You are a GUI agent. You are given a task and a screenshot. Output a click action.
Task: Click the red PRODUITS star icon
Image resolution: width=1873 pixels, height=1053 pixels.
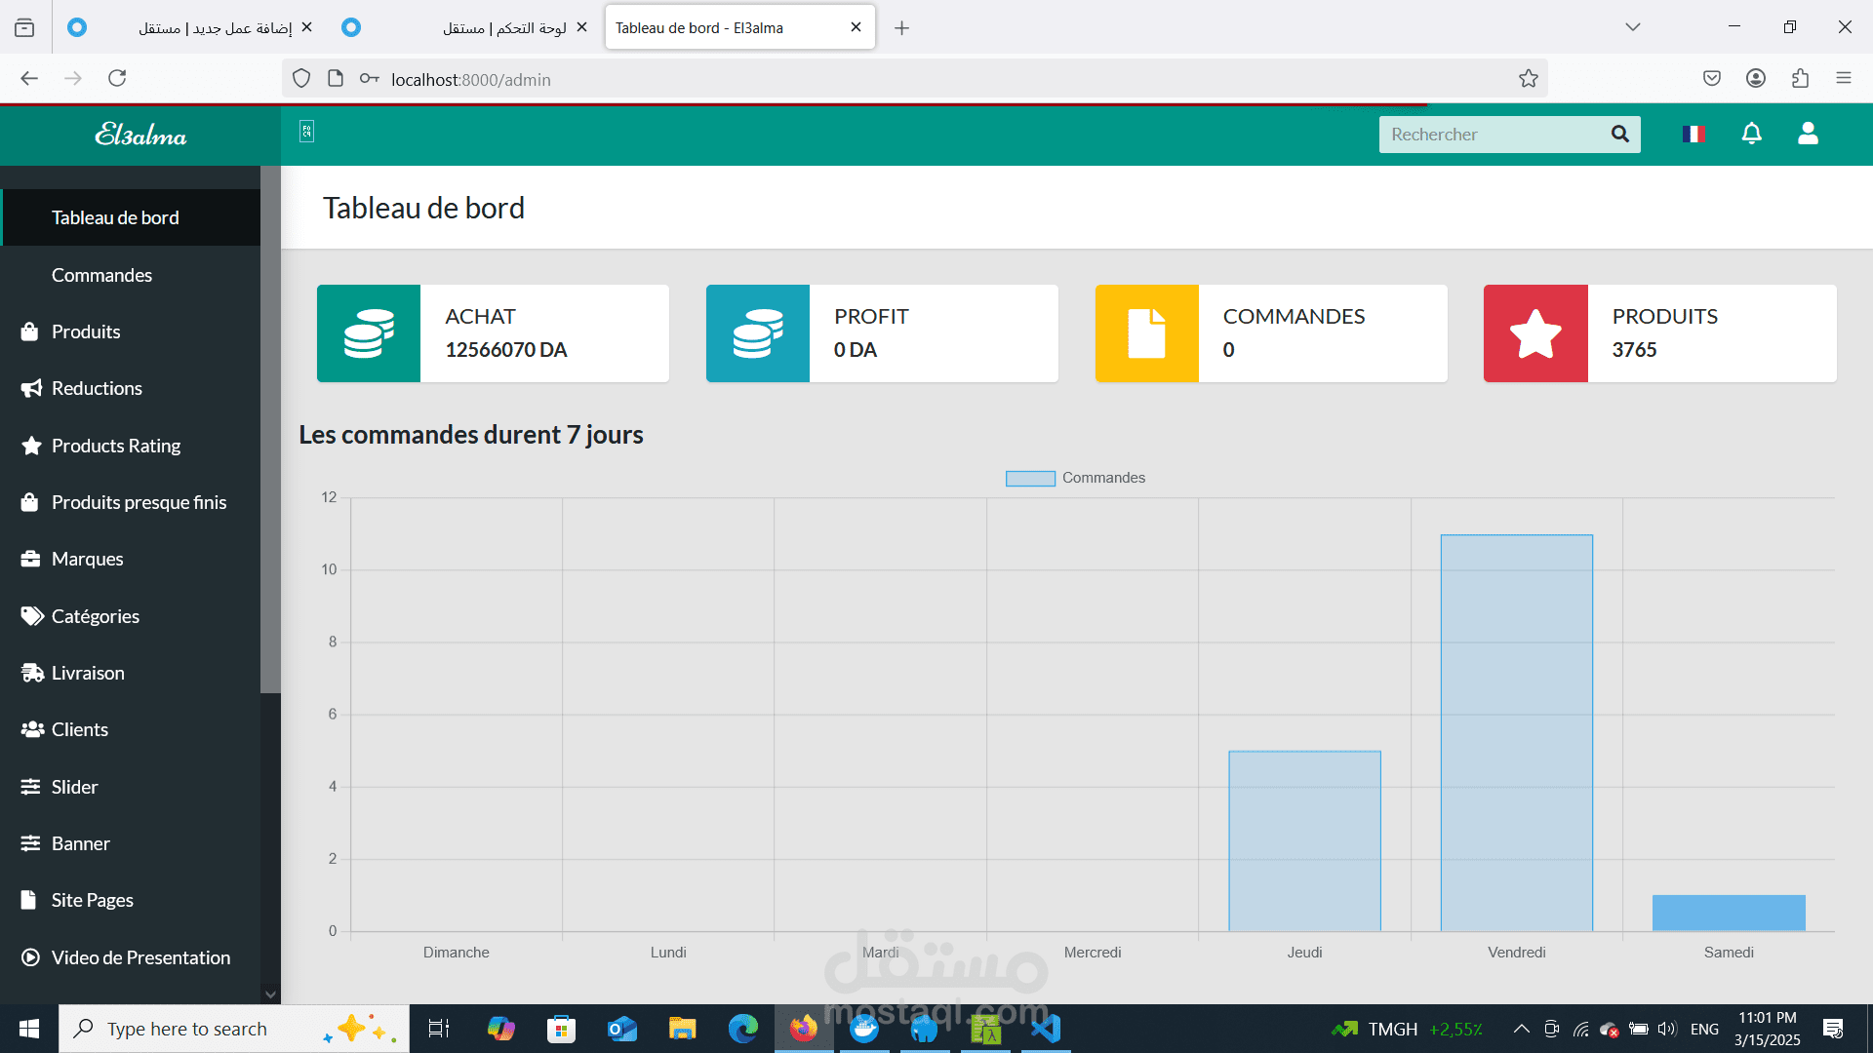(1535, 333)
